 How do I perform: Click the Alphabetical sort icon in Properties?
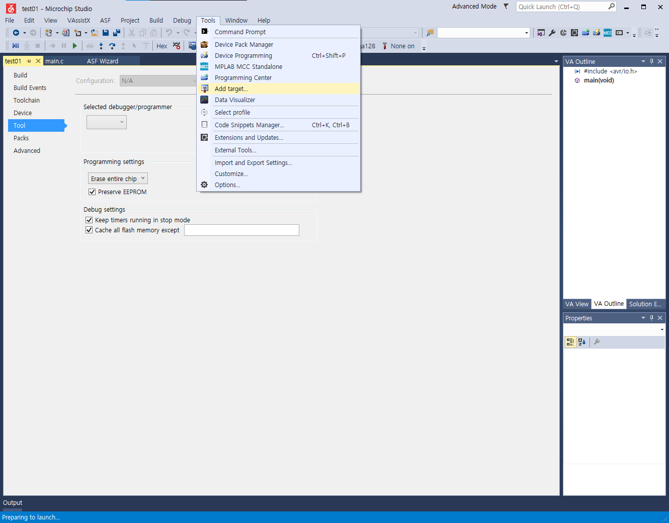(x=582, y=342)
